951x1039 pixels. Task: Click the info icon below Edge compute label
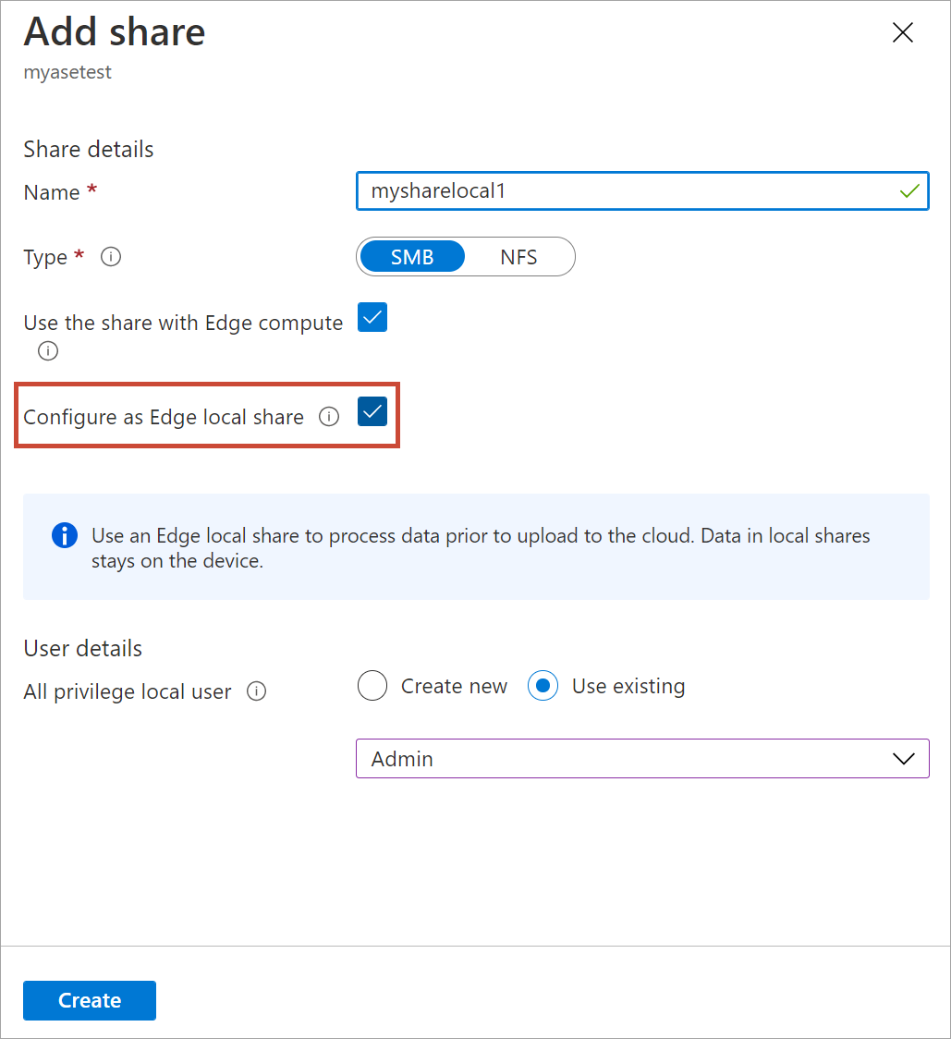pyautogui.click(x=47, y=351)
